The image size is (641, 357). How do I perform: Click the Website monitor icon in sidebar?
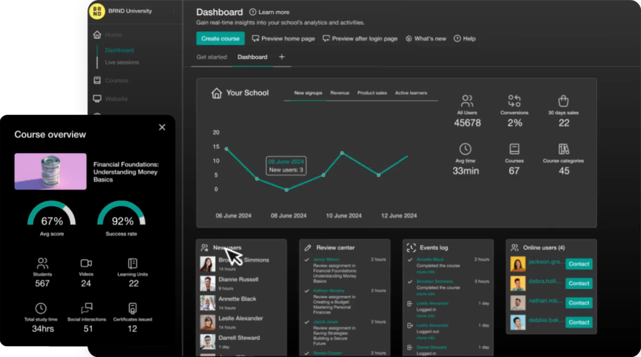click(97, 99)
